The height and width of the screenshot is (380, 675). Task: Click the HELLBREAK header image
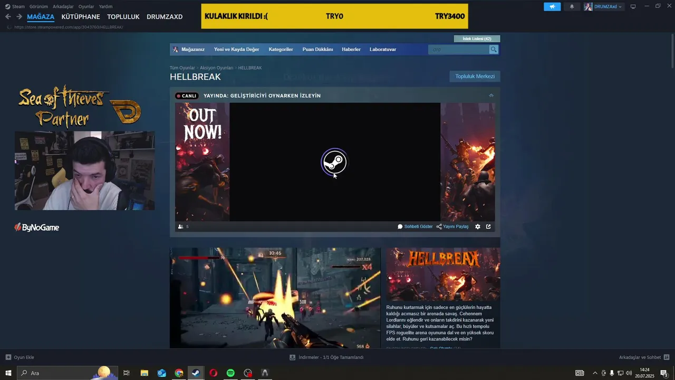pyautogui.click(x=443, y=274)
